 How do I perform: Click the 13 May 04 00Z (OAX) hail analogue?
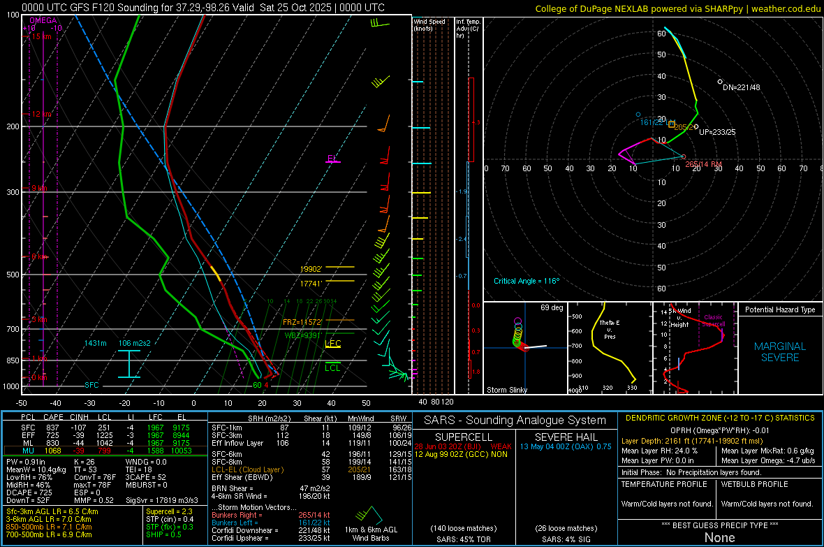[x=566, y=446]
